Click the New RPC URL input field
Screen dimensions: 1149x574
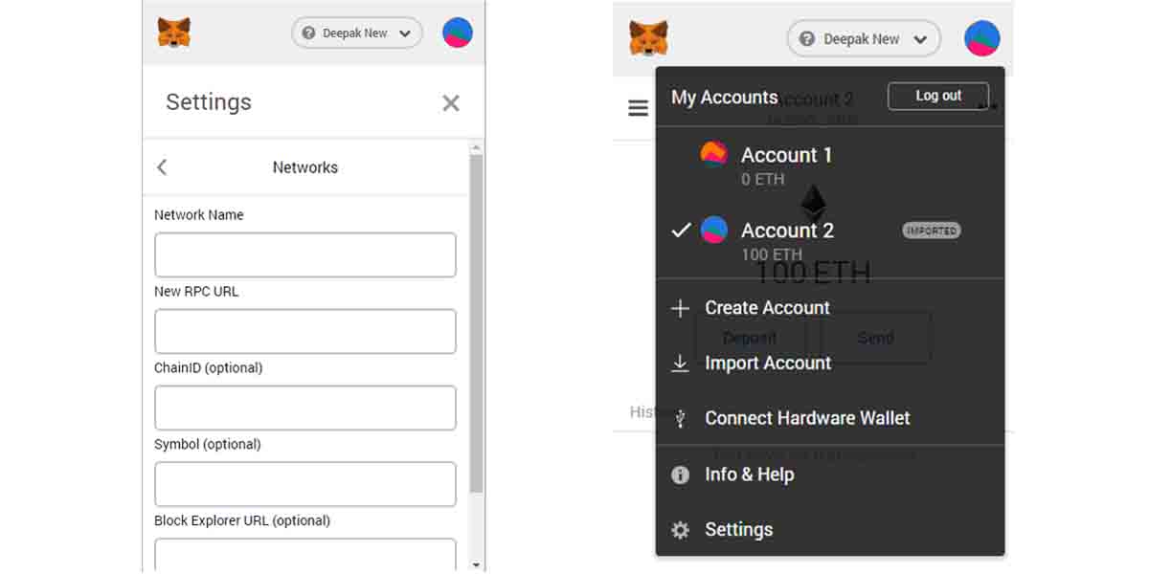(x=305, y=331)
